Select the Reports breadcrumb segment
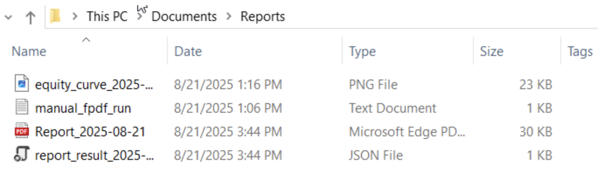Screen dimensions: 598x173 (x=263, y=17)
